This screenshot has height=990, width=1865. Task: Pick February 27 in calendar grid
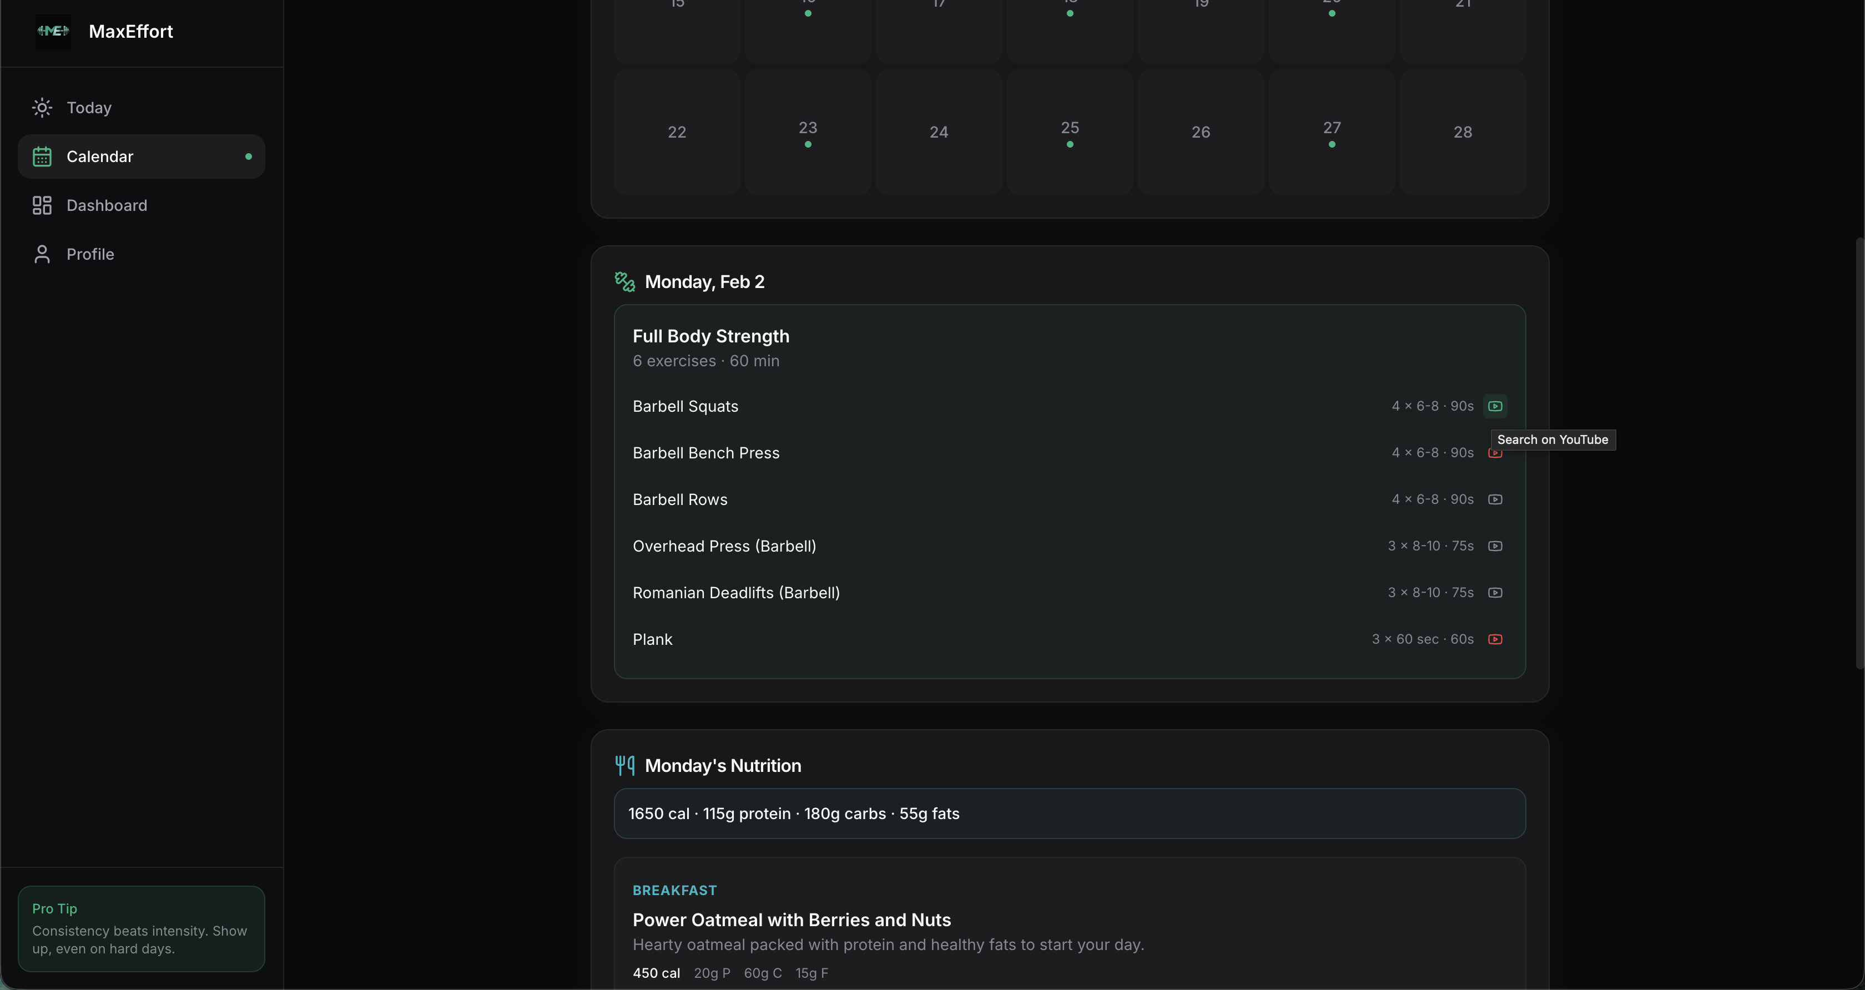click(x=1332, y=132)
